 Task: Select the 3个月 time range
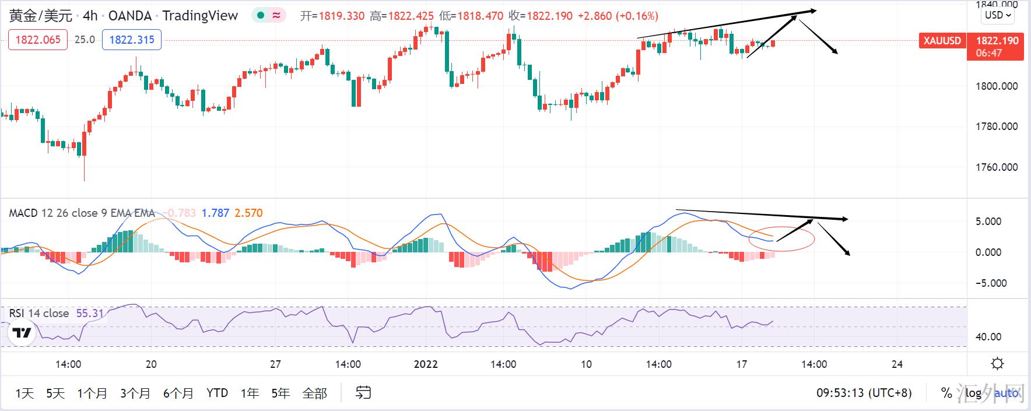[x=135, y=394]
